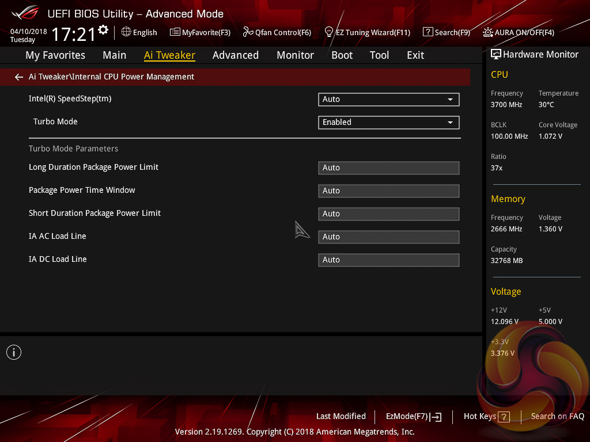Click the Package Power Time Window label
The height and width of the screenshot is (442, 590).
tap(82, 190)
